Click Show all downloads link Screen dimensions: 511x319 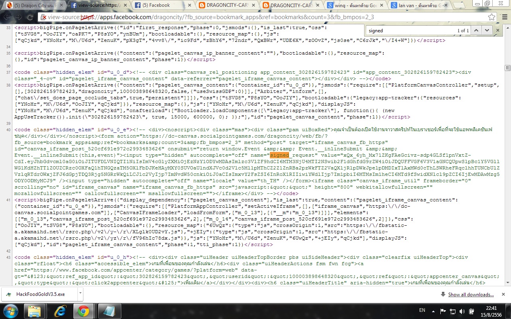(471, 295)
